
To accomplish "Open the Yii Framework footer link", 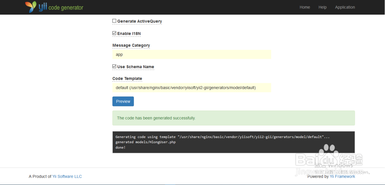I will point(342,177).
